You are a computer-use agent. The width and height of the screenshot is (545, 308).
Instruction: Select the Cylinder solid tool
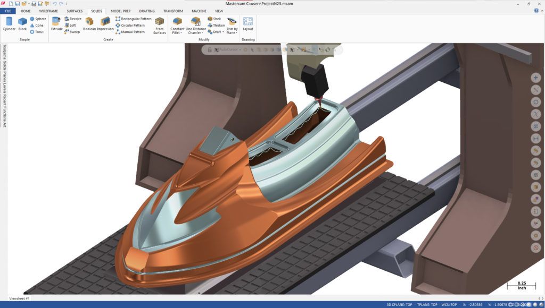point(9,23)
